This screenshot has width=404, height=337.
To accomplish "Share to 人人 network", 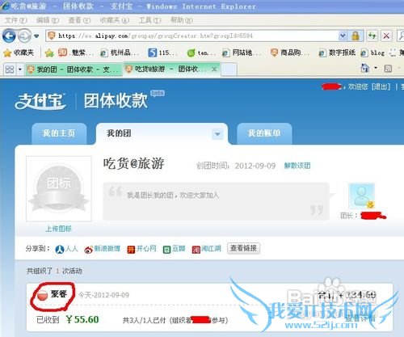I will point(66,249).
